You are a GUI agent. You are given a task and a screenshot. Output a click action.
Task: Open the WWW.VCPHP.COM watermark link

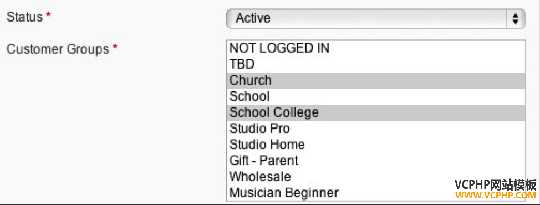[496, 196]
